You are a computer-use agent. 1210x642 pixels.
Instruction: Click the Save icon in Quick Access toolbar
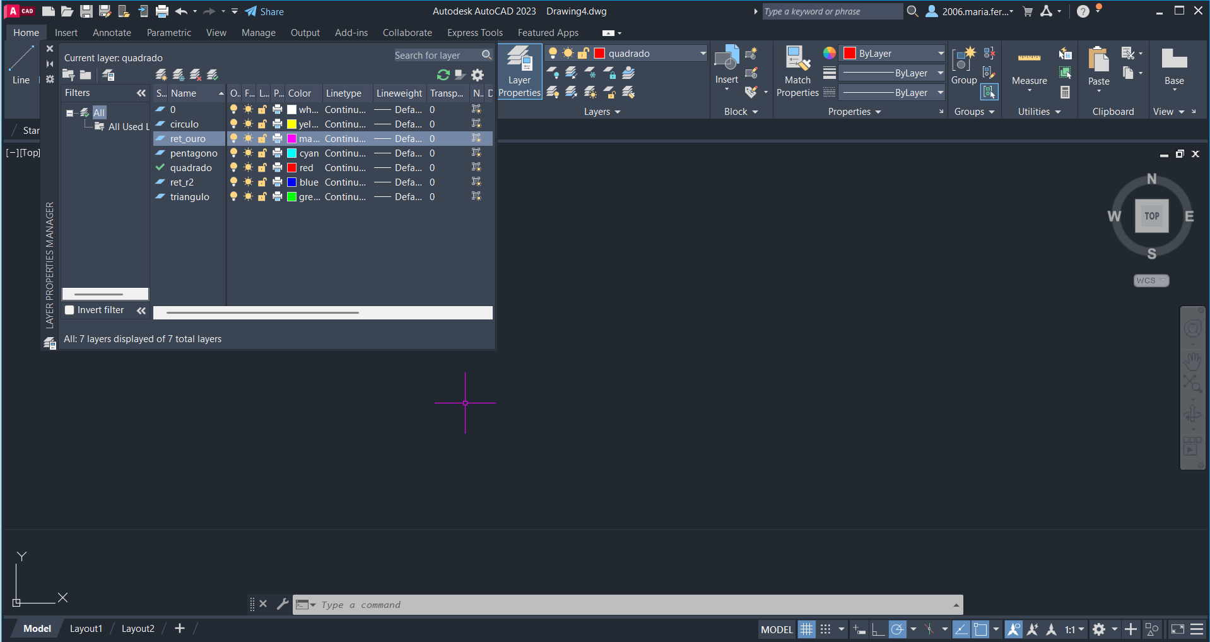(x=86, y=11)
